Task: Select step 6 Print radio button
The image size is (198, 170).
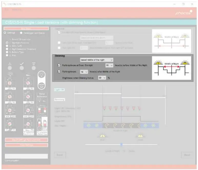Action: coord(7,55)
